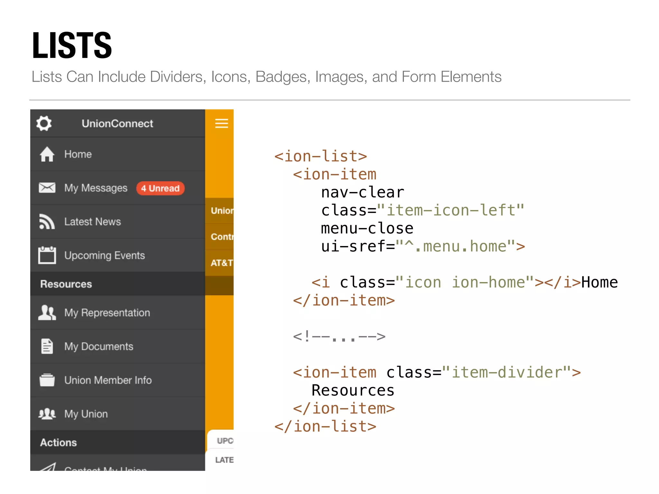The width and height of the screenshot is (659, 494).
Task: Click the Latest News RSS icon
Action: [47, 222]
